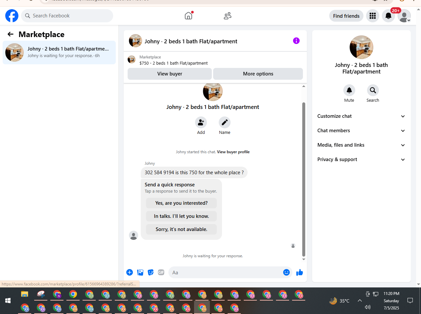This screenshot has width=421, height=314.
Task: Open listing thumbnail next to $750 listing
Action: (x=132, y=59)
